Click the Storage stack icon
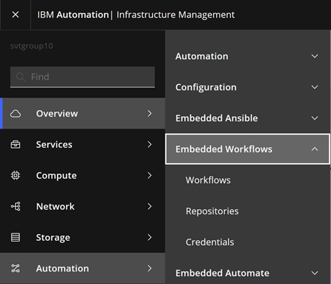Viewport: 331px width, 284px height. (x=15, y=238)
